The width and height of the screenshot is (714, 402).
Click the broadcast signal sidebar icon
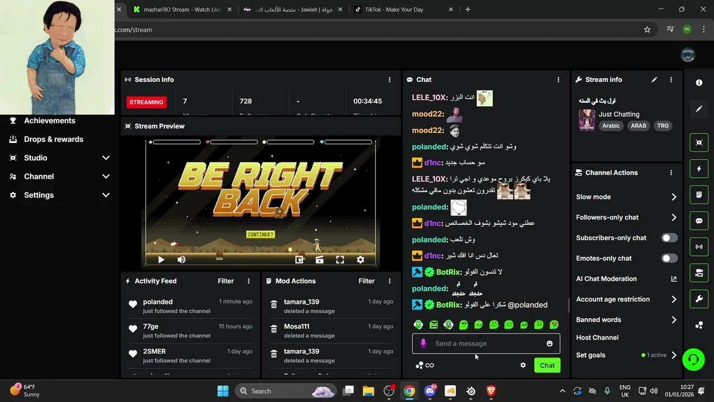coord(699,246)
